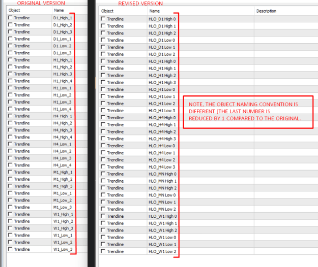
Task: Tick the HLO_H4 High 3 checkbox
Action: click(103, 139)
